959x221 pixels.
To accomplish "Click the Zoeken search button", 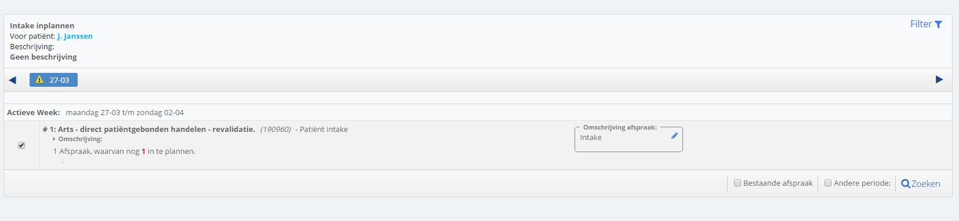I will coord(921,183).
